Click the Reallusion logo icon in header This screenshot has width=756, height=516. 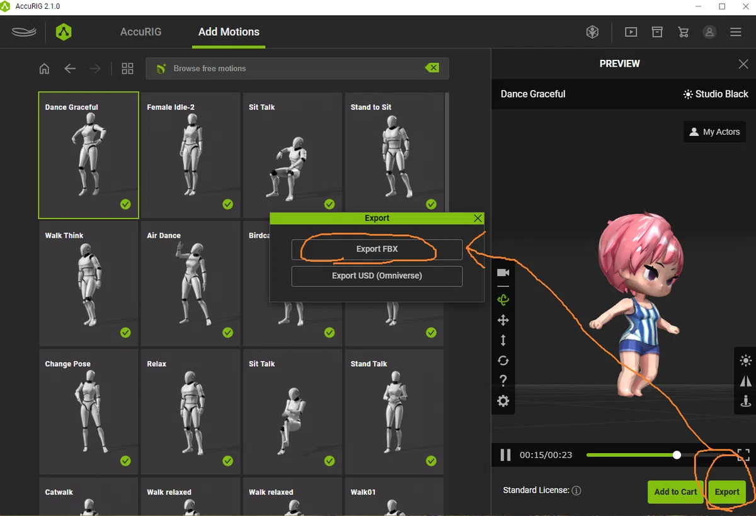tap(24, 32)
